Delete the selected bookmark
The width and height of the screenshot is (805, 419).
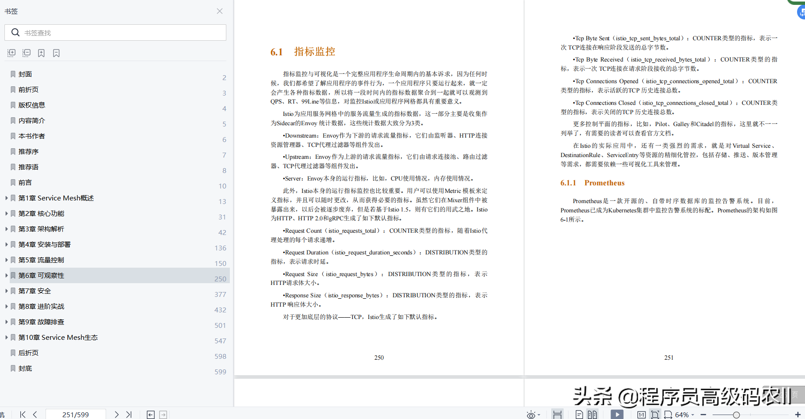coord(56,53)
